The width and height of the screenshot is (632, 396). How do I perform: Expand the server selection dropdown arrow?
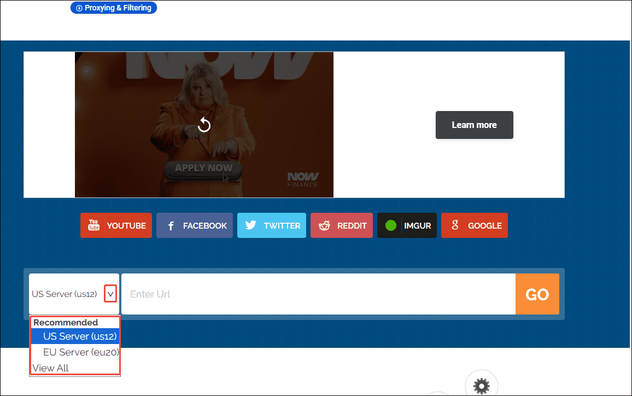point(110,294)
